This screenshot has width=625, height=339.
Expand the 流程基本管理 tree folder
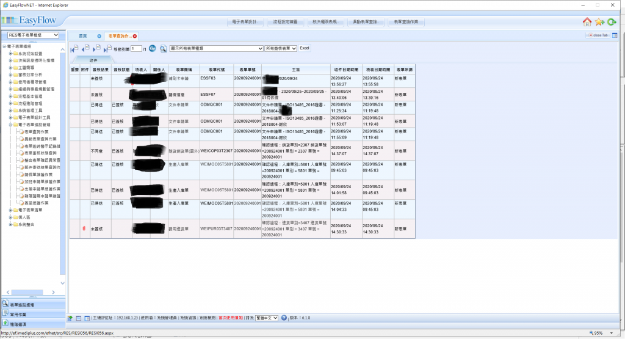tap(10, 96)
